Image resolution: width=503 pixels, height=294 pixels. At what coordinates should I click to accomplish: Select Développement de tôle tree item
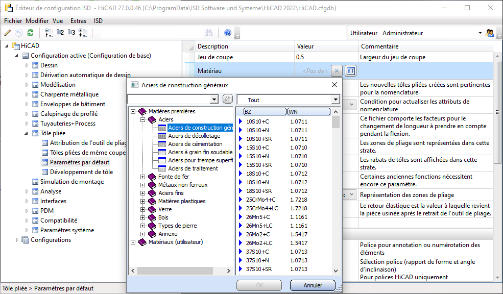point(82,172)
